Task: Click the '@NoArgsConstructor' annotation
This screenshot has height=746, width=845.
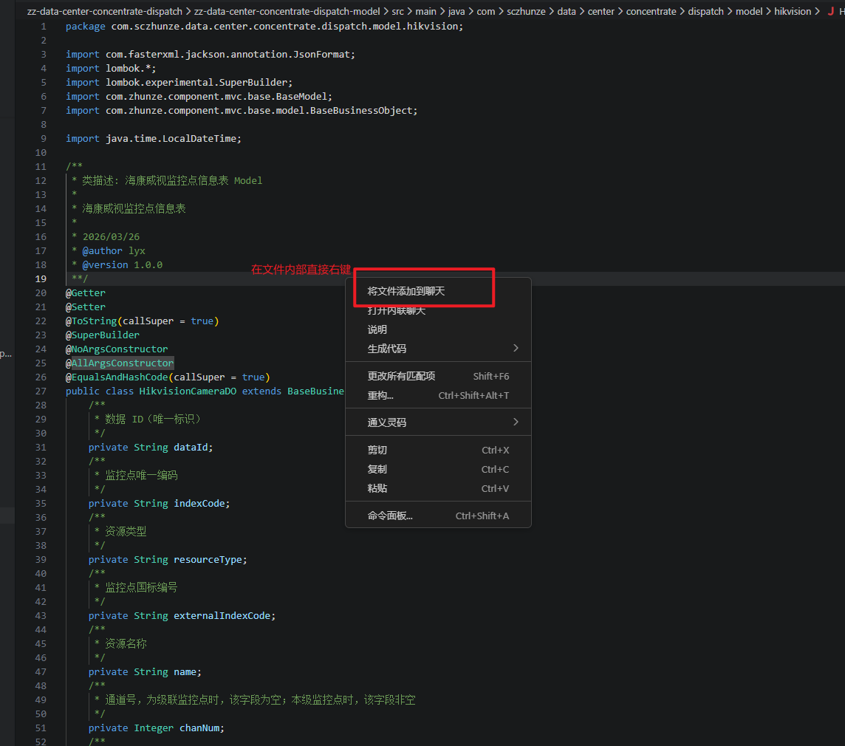Action: (x=117, y=349)
